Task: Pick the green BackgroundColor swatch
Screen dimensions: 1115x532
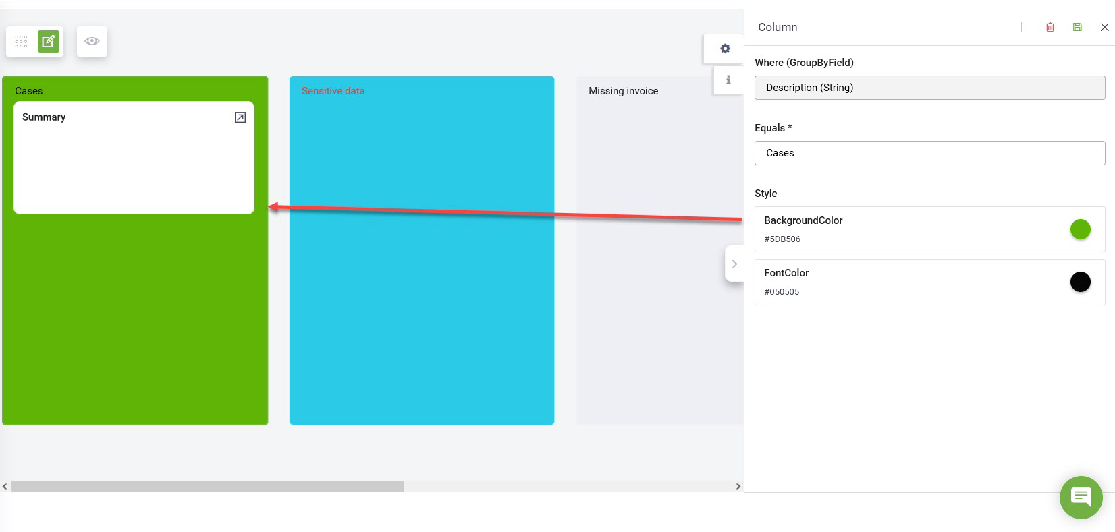Action: pos(1080,229)
